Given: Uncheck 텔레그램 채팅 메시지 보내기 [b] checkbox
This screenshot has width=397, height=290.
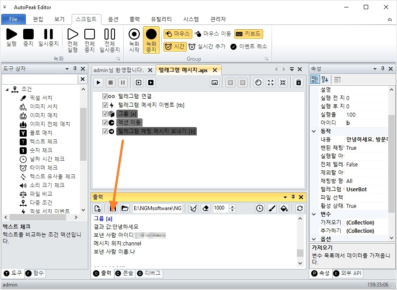Looking at the screenshot, I should (x=105, y=131).
